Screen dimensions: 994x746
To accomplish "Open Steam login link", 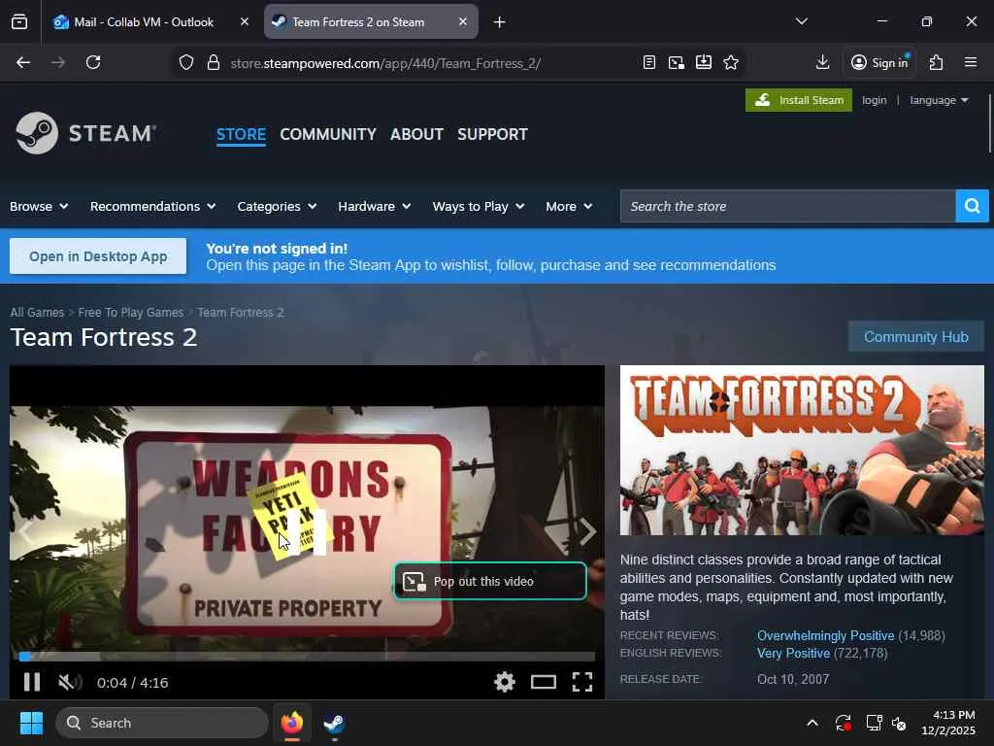I will point(875,100).
